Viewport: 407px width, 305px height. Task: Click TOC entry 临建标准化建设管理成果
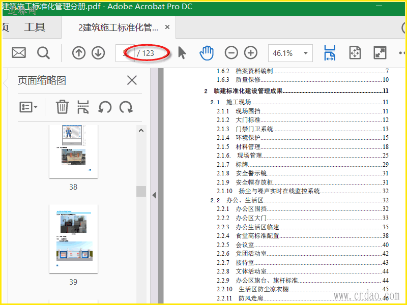click(296, 91)
